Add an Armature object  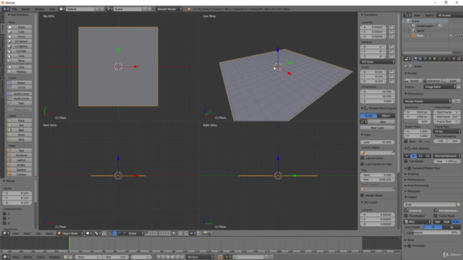click(x=20, y=155)
